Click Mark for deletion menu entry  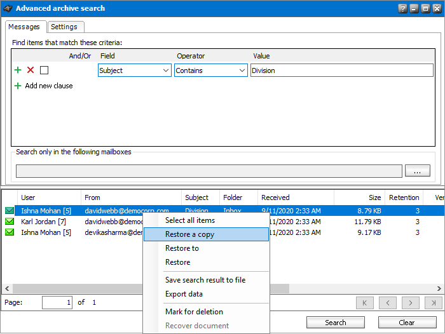tap(194, 312)
